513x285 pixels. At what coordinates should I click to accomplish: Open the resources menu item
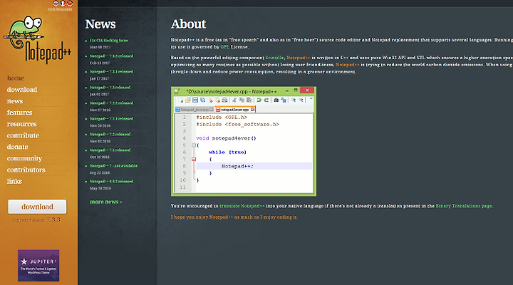pos(21,124)
